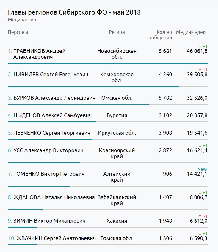Image resolution: width=218 pixels, height=252 pixels.
Task: Click green up arrow beside Травников's index
Action: pyautogui.click(x=200, y=46)
